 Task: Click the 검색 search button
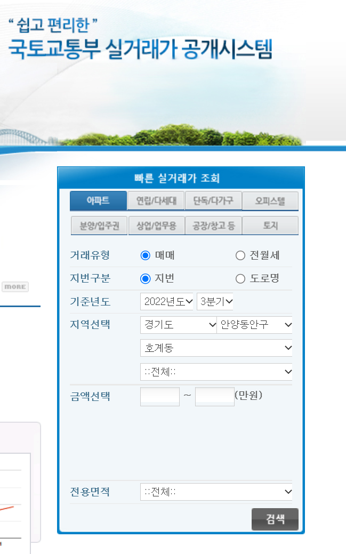click(x=275, y=519)
